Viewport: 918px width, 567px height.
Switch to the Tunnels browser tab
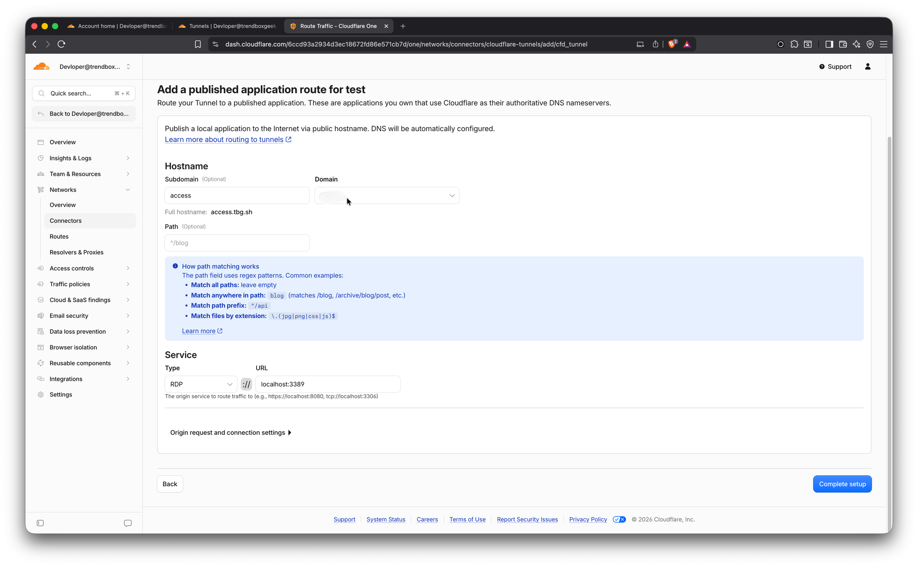pyautogui.click(x=228, y=26)
